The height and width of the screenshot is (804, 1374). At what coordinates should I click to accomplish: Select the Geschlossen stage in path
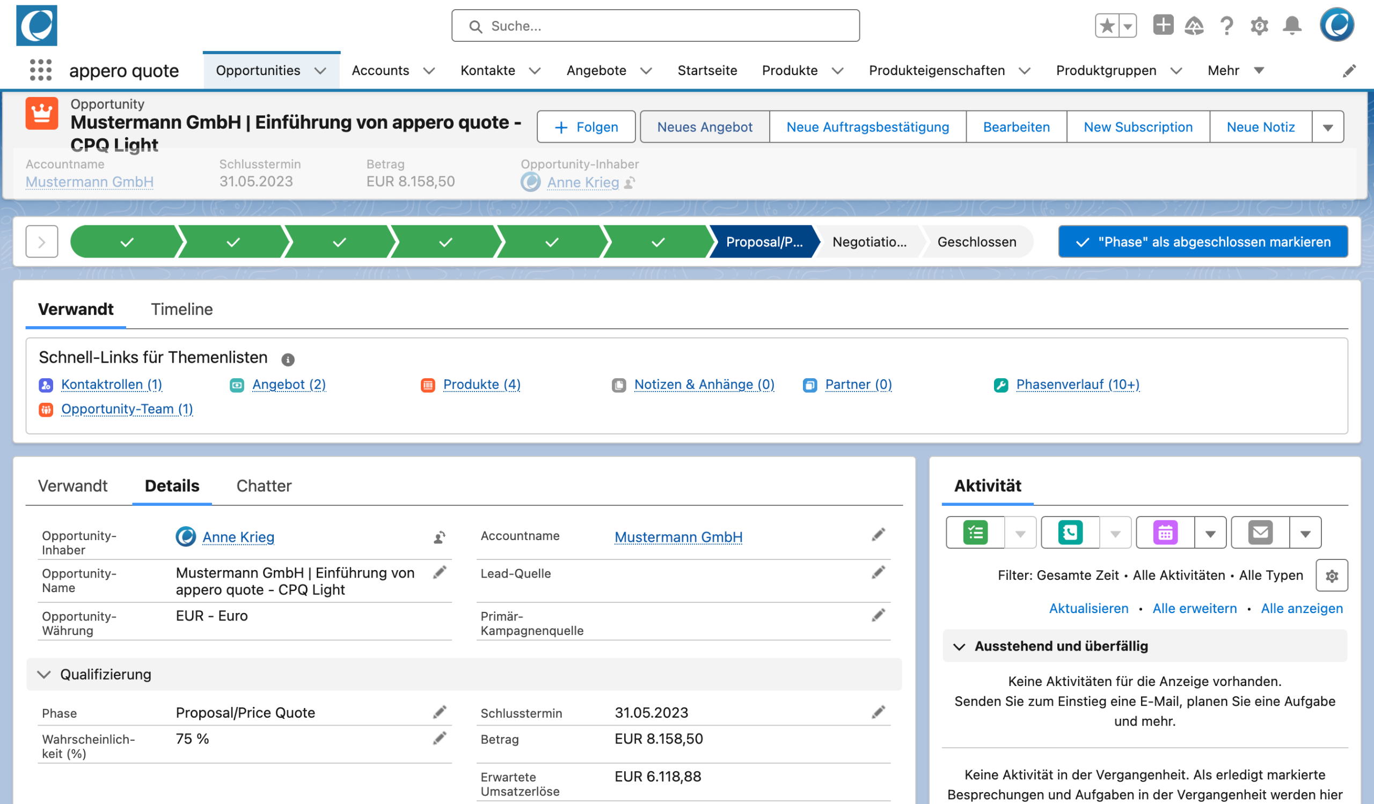coord(976,242)
